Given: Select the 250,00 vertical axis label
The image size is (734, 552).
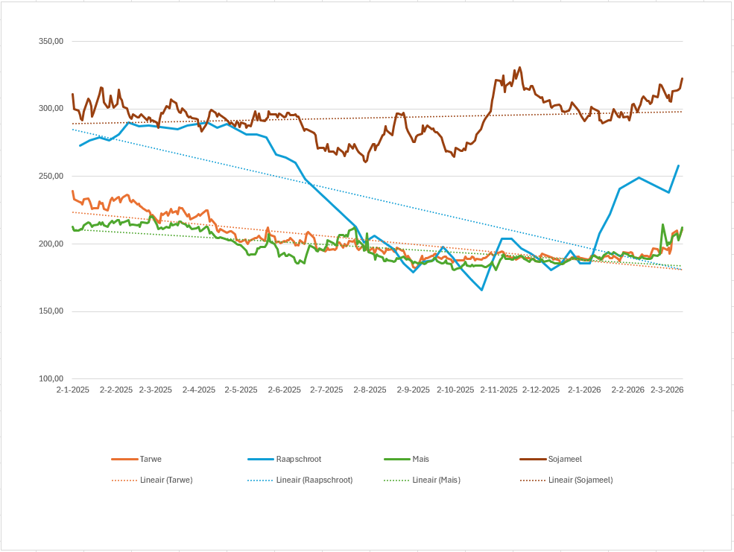Looking at the screenshot, I should 51,177.
